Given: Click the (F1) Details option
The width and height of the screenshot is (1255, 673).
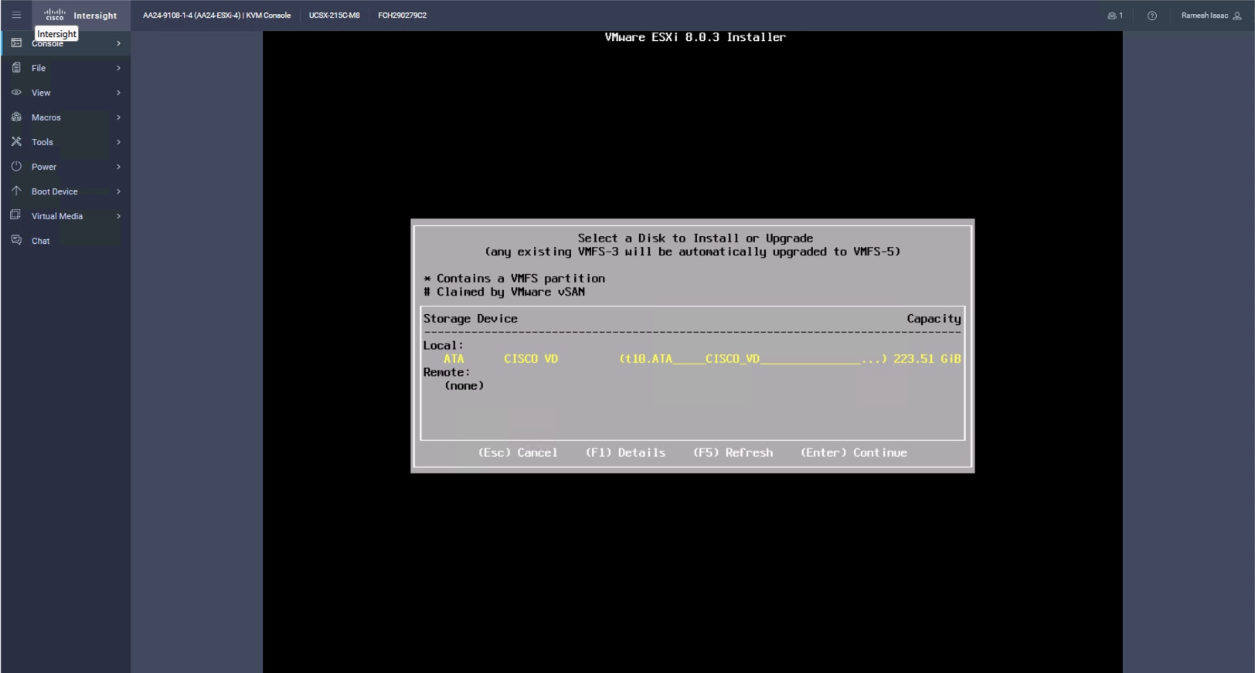Looking at the screenshot, I should [x=625, y=453].
